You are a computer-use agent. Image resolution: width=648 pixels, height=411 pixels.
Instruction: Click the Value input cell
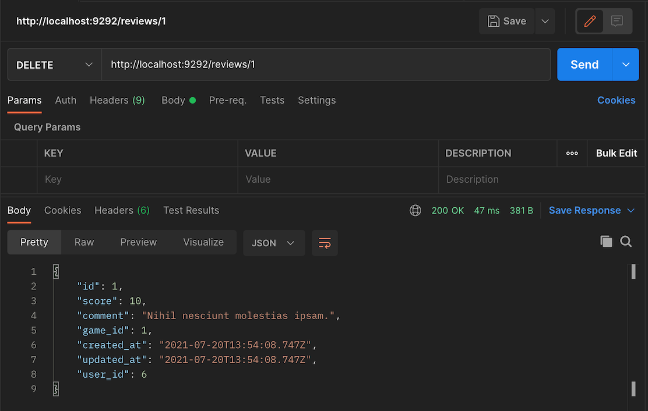[338, 179]
